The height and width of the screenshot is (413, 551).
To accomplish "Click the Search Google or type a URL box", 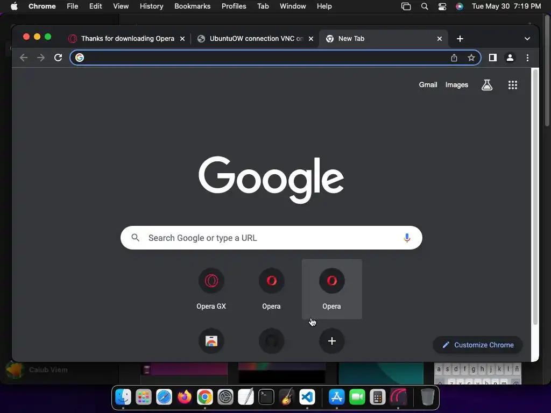I will pos(271,238).
